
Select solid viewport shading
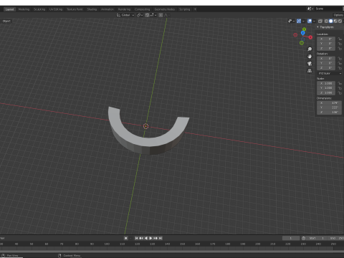coord(331,21)
